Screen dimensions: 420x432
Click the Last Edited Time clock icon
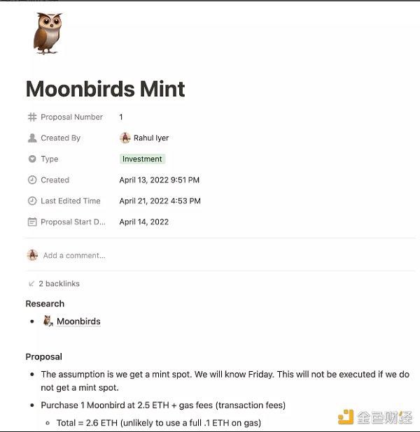(x=32, y=201)
